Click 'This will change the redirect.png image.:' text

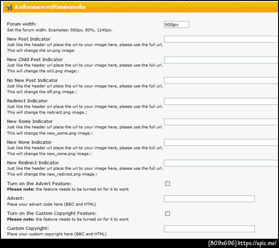pos(47,113)
